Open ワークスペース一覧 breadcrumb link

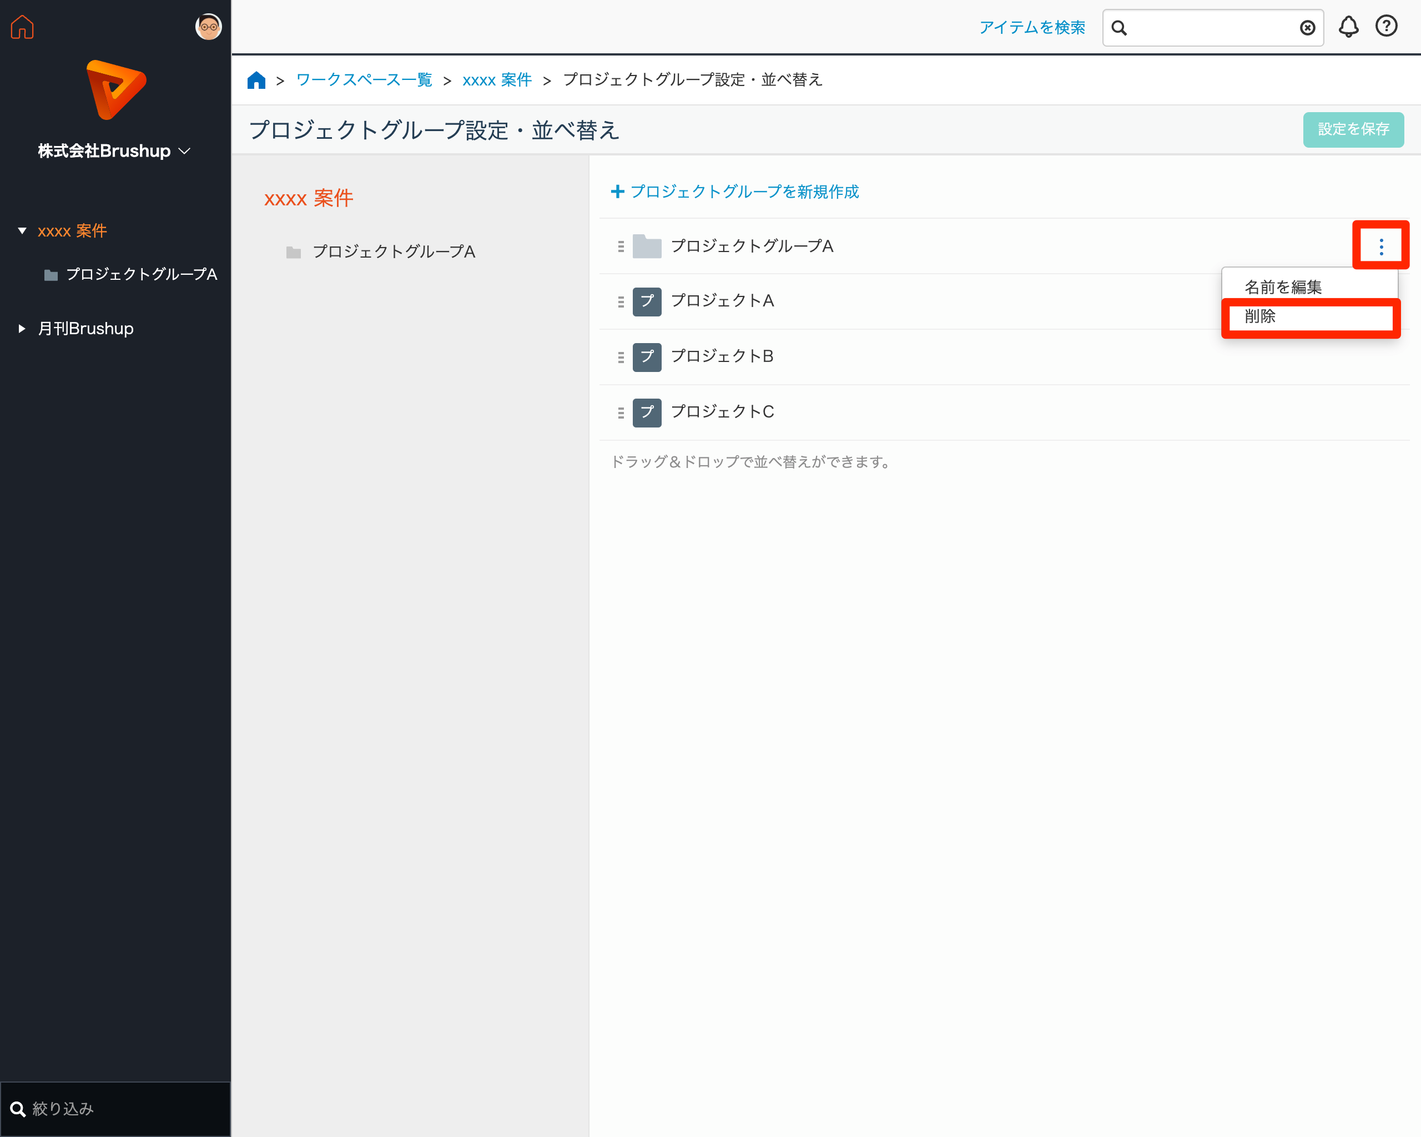(x=364, y=81)
